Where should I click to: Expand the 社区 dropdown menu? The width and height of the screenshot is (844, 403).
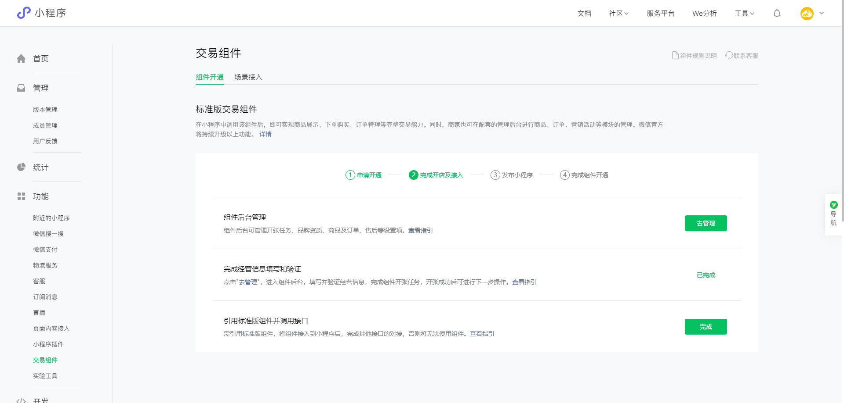tap(618, 14)
